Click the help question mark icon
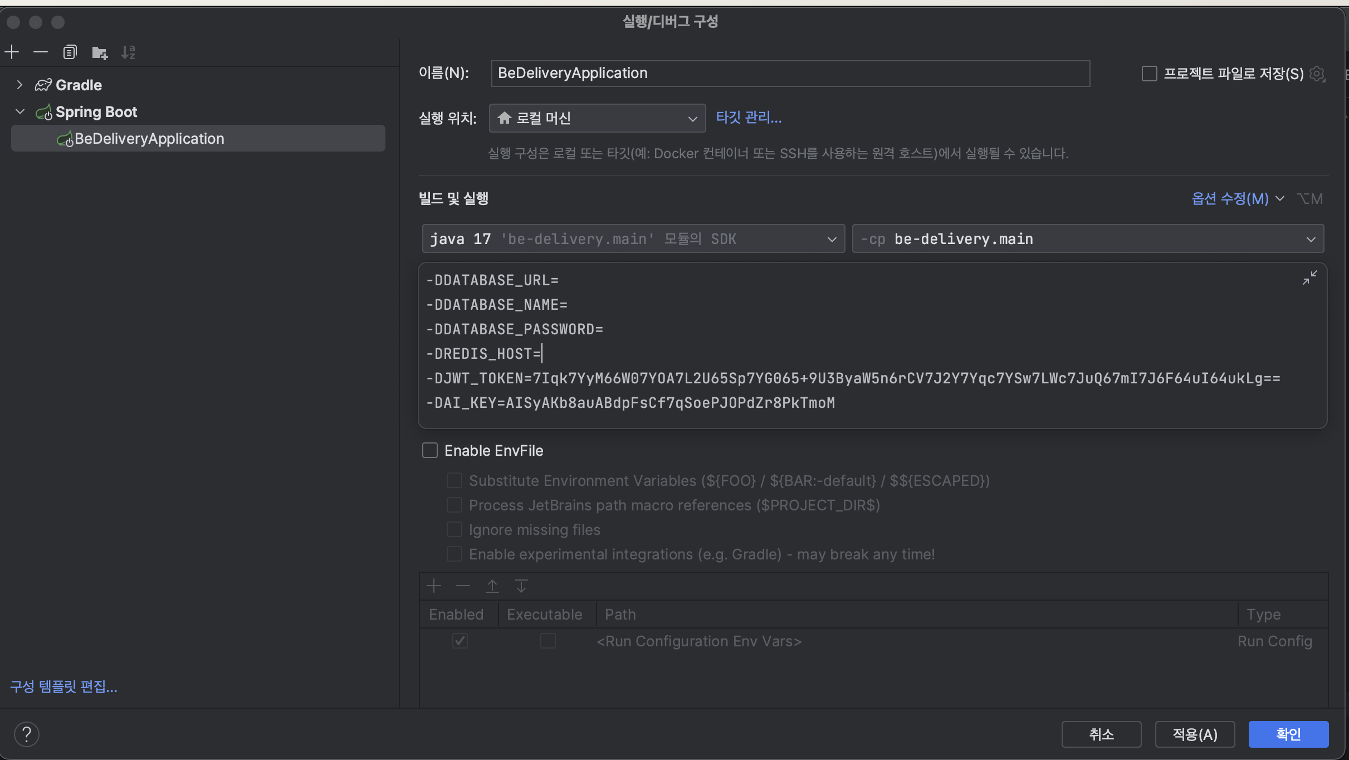 pos(26,734)
